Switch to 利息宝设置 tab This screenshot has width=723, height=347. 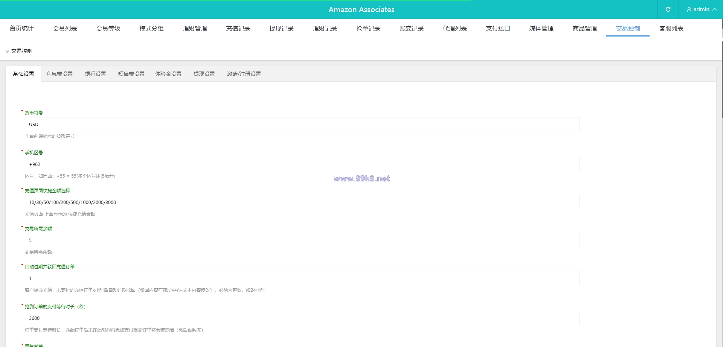coord(59,74)
